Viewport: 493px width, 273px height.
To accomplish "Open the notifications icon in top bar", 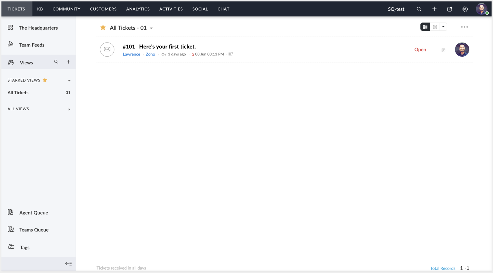I will [450, 9].
